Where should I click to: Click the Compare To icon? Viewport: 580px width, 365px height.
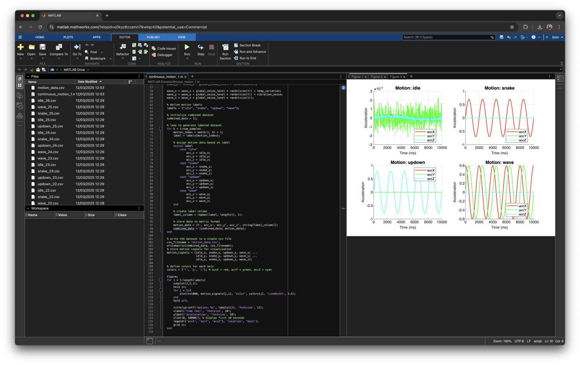(59, 47)
